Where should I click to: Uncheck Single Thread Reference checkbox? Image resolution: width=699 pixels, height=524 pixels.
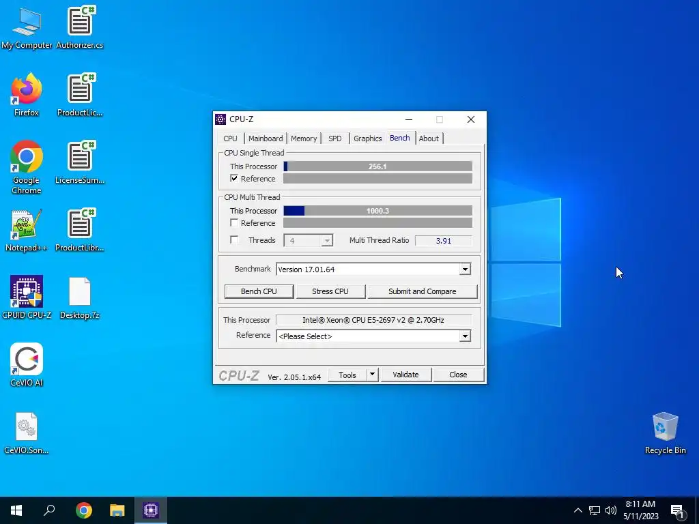click(234, 178)
